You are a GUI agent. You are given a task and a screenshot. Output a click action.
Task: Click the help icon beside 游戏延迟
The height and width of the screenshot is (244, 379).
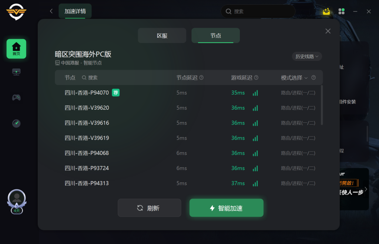pyautogui.click(x=256, y=78)
